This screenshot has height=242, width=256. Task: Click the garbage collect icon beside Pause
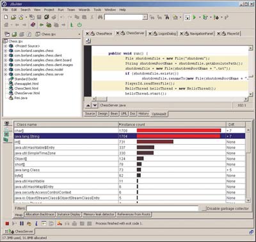point(29,223)
